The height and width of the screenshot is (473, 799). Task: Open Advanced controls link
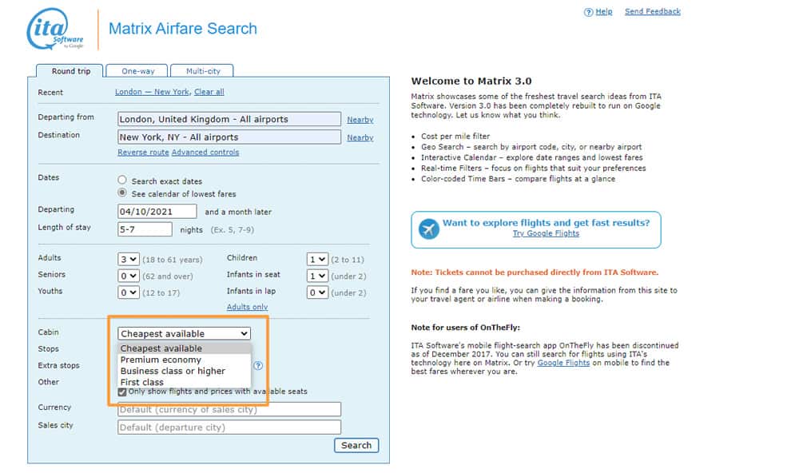(205, 153)
